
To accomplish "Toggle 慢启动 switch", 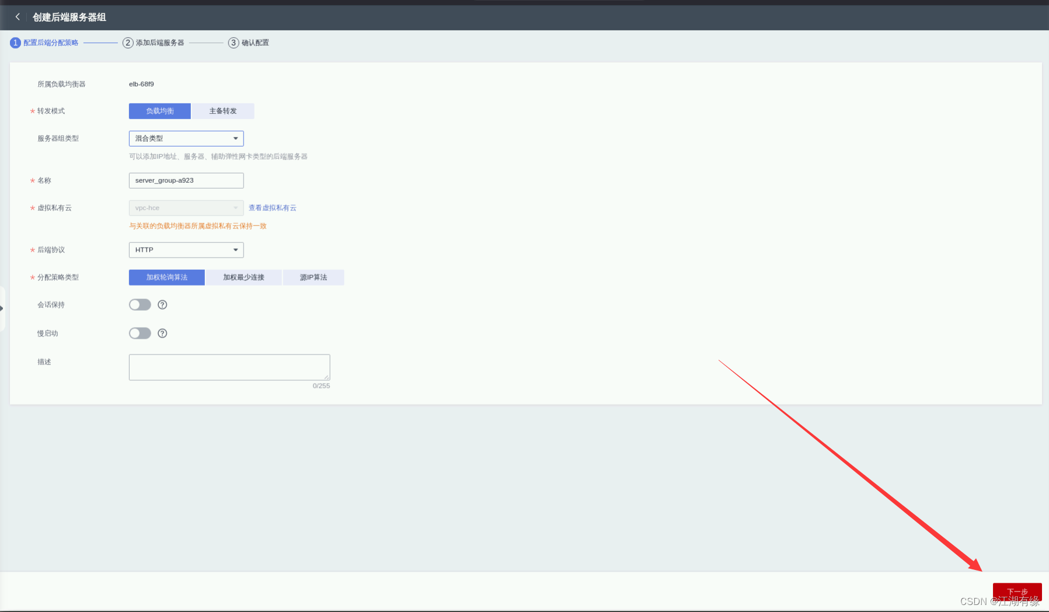I will [x=140, y=333].
